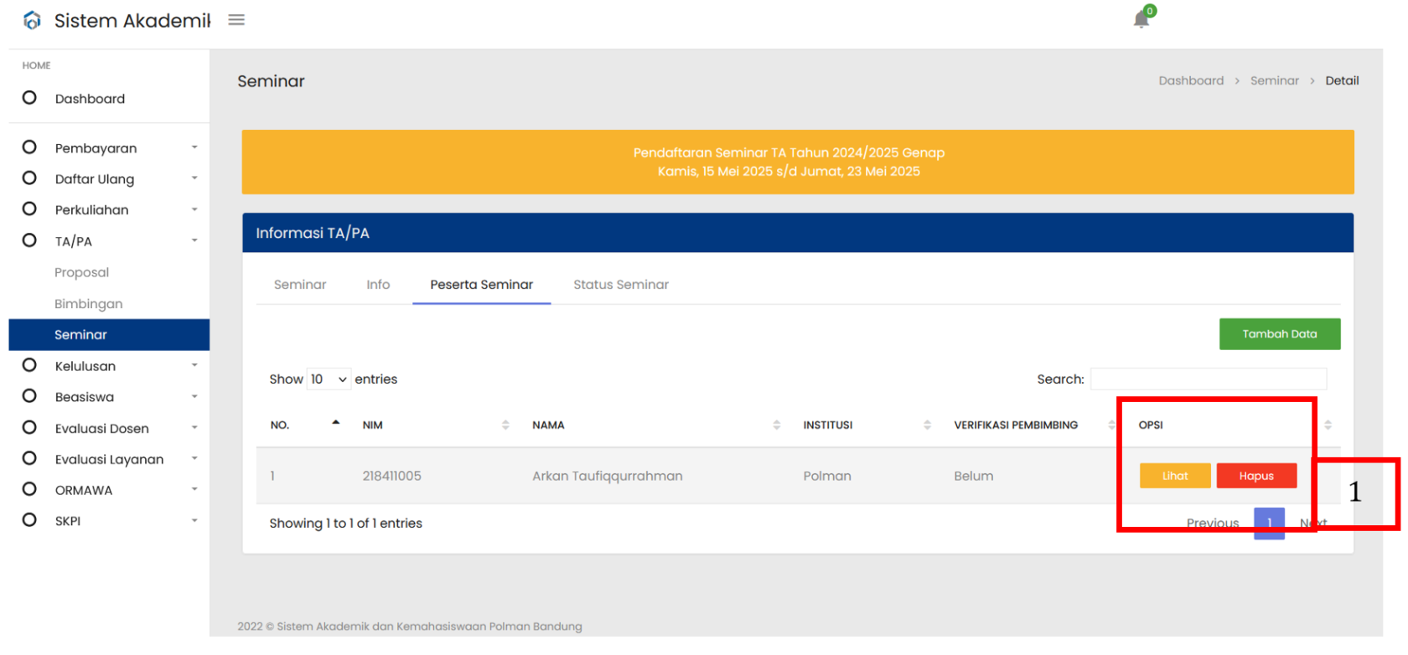Screen dimensions: 1408x655
Task: Open the entries count dropdown
Action: pyautogui.click(x=329, y=379)
